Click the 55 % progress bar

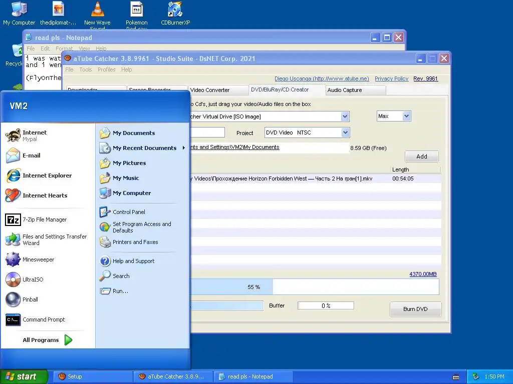pyautogui.click(x=315, y=287)
